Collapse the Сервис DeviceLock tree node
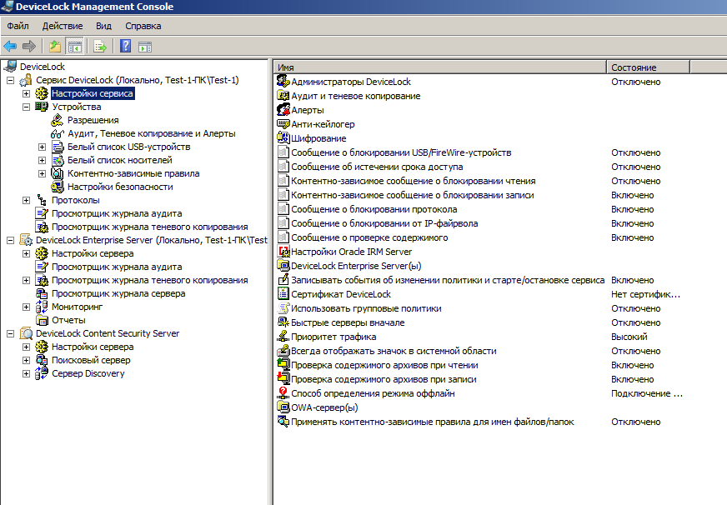727x505 pixels. (x=10, y=80)
